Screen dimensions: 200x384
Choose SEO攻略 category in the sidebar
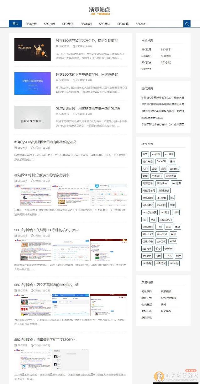166,62
